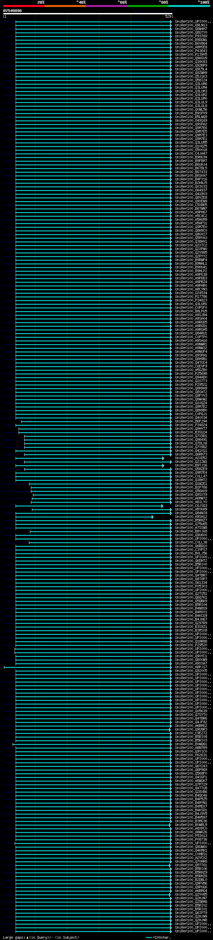Select the UniRef100_Q5J1K3 label
The image size is (213, 940).
click(x=191, y=76)
